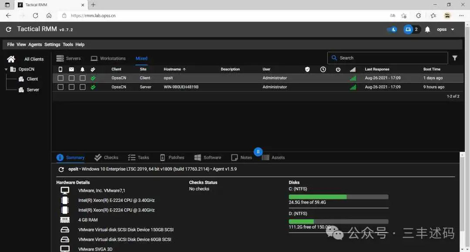Toggle SMS checkbox for WIN-9B0UEH4819B
Screen dimensions: 470x252
point(60,87)
